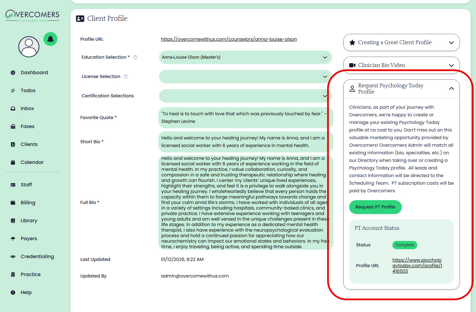Click the Request PT Profile button
Image resolution: width=476 pixels, height=312 pixels.
click(375, 207)
